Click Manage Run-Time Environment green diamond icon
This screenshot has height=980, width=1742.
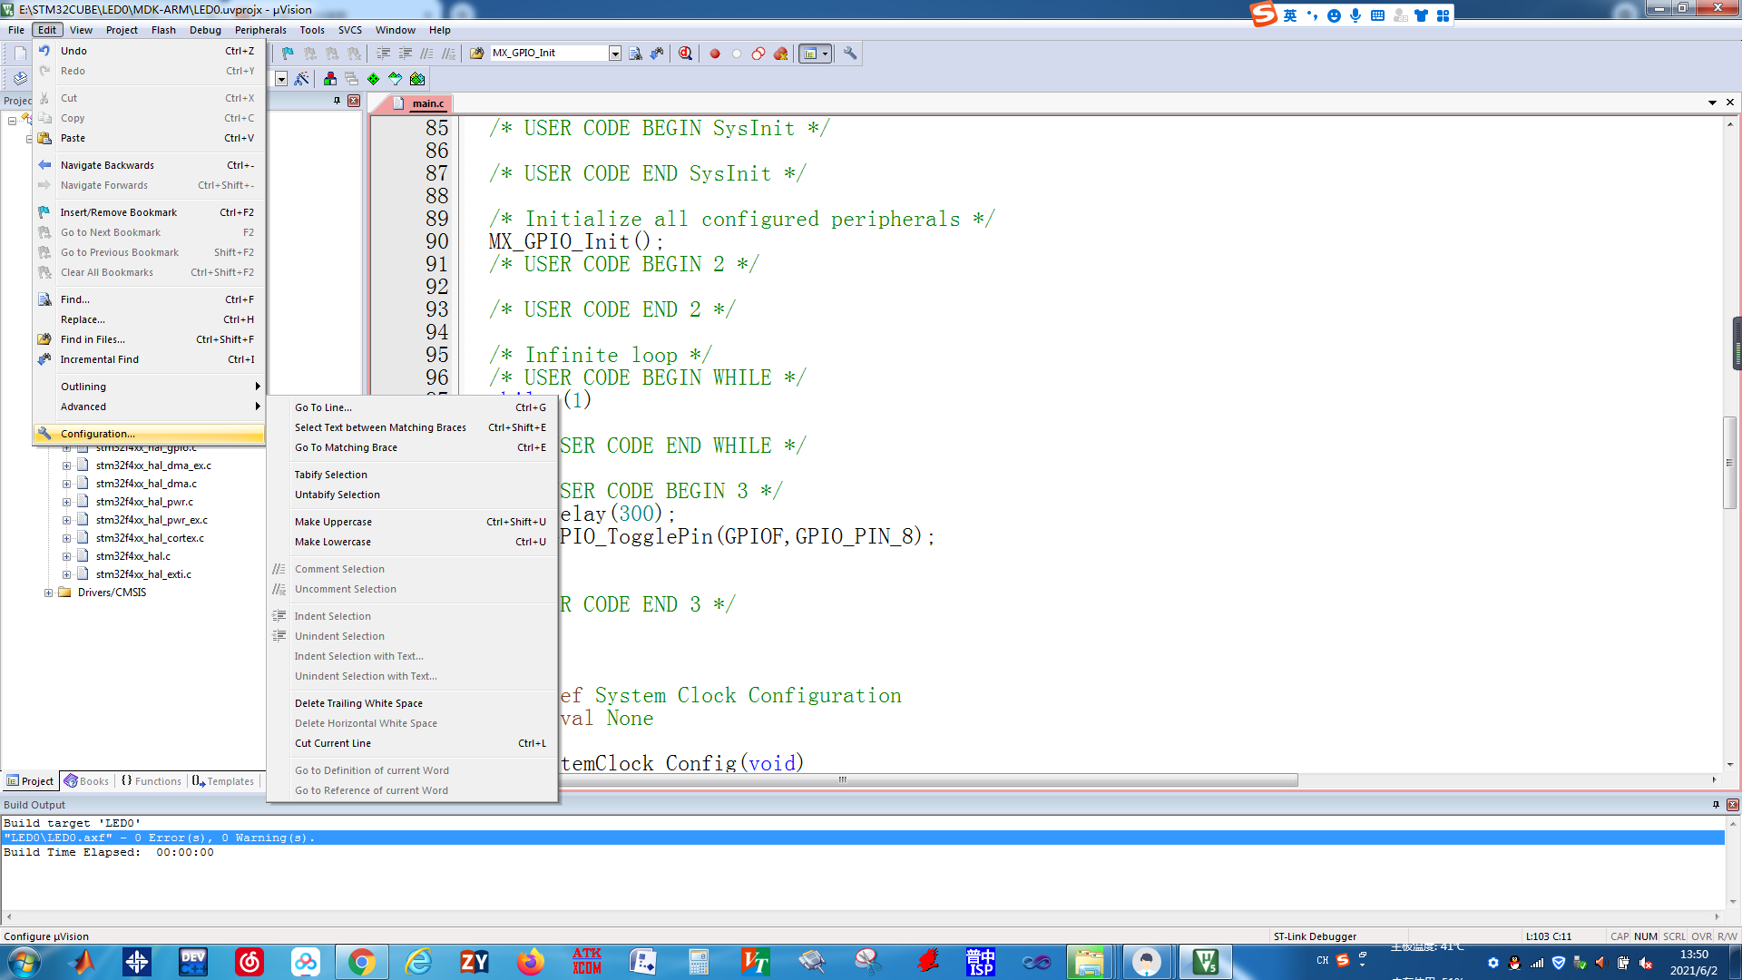374,79
